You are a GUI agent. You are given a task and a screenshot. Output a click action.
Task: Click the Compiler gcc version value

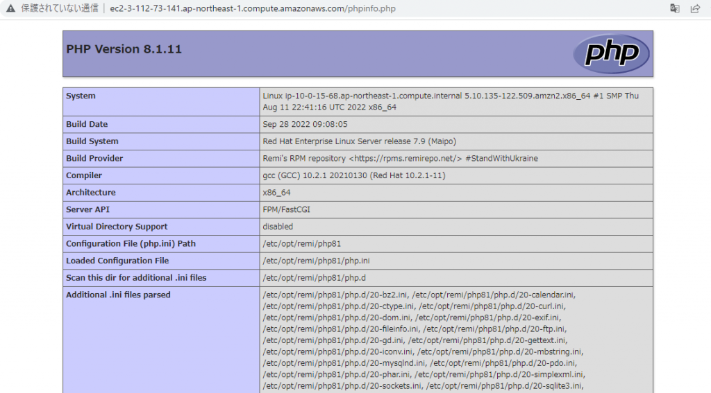click(353, 175)
